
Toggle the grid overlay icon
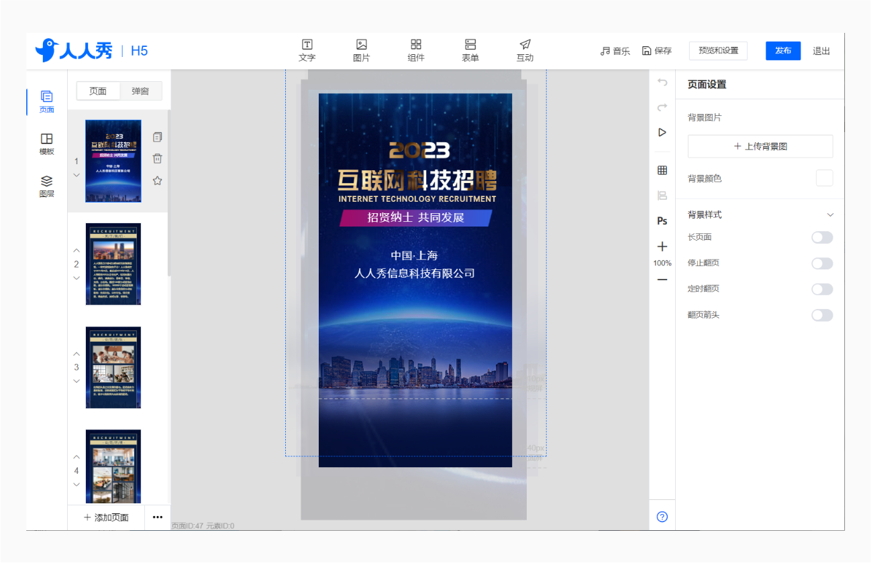(662, 170)
